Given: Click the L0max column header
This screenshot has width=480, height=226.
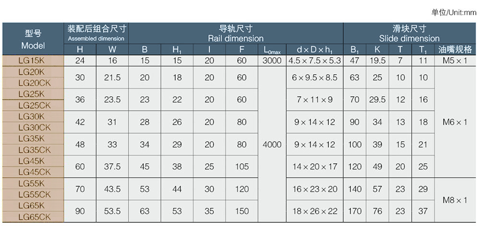Looking at the screenshot, I should (x=272, y=50).
